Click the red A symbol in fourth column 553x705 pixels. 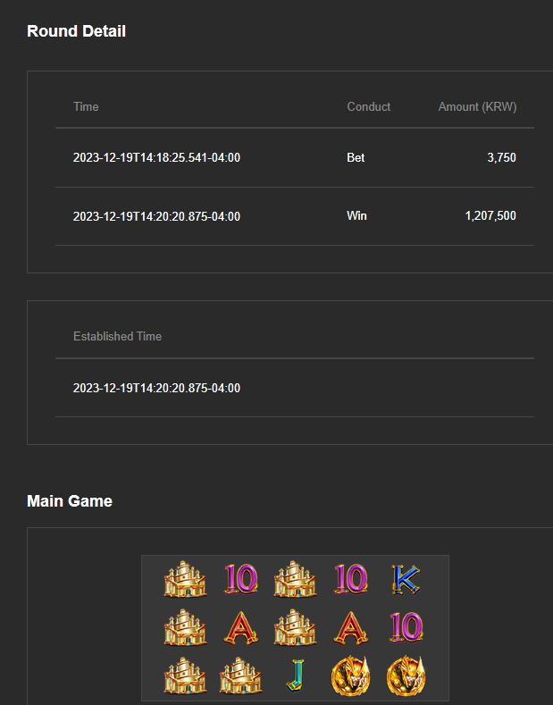click(351, 627)
